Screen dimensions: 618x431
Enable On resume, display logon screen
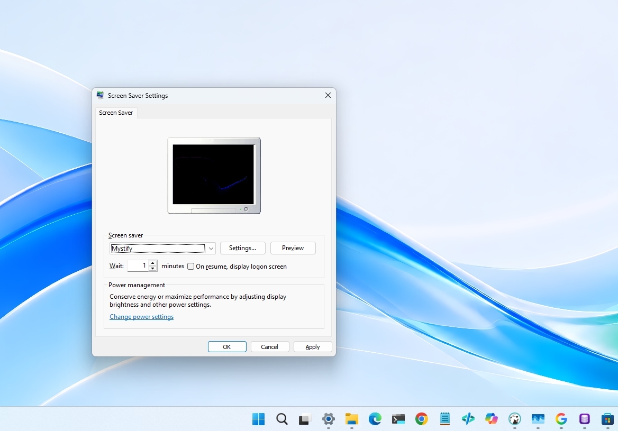[191, 267]
